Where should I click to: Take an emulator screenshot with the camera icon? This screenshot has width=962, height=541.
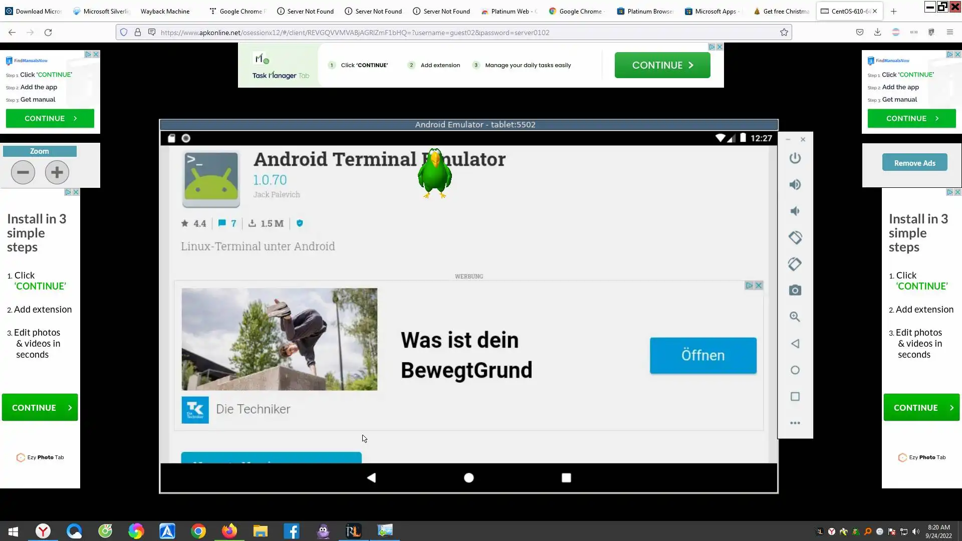[x=795, y=291]
